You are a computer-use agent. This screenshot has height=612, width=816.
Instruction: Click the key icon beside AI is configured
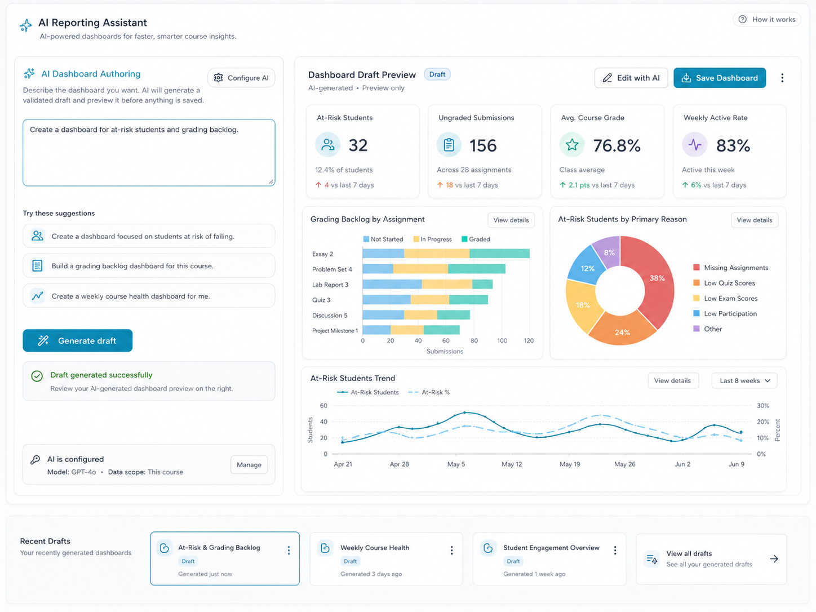pos(35,460)
